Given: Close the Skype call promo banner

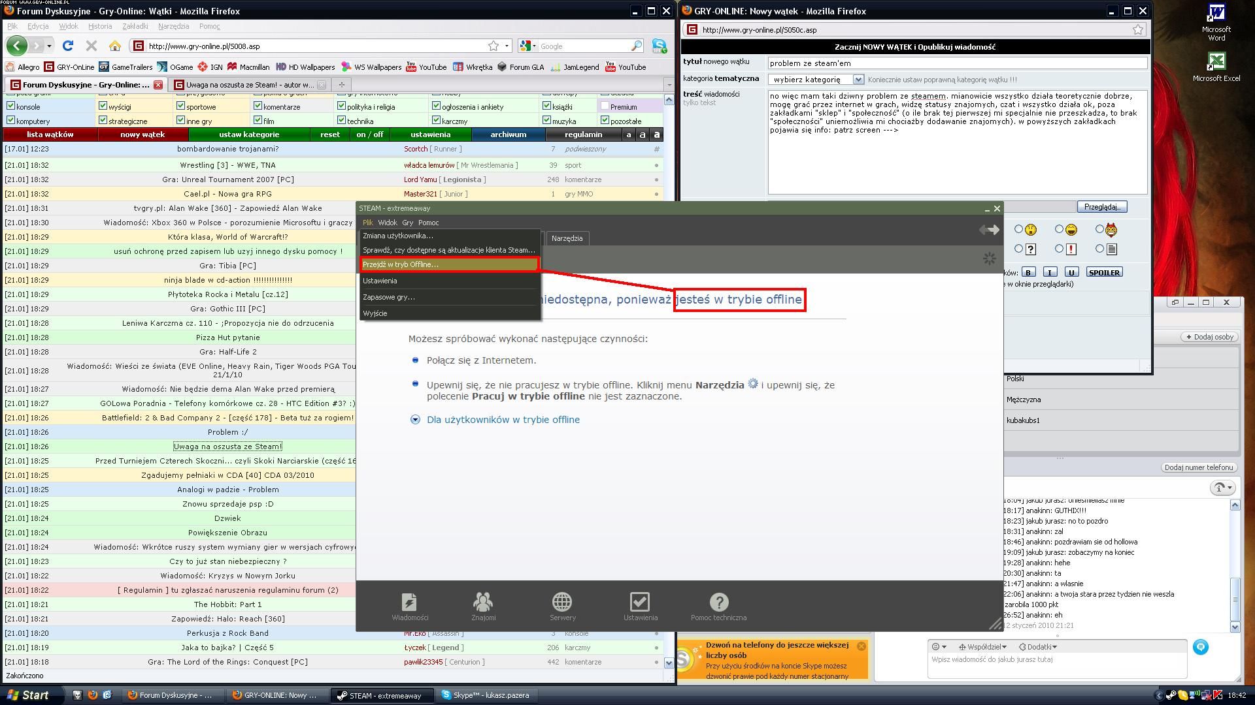Looking at the screenshot, I should click(861, 646).
